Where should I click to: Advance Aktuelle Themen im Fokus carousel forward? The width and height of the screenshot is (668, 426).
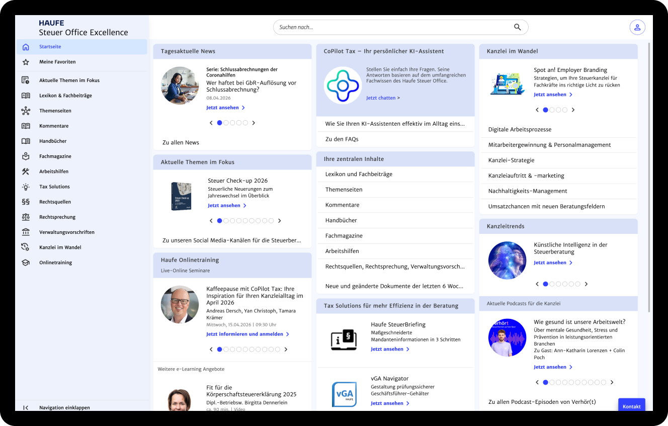click(x=280, y=221)
